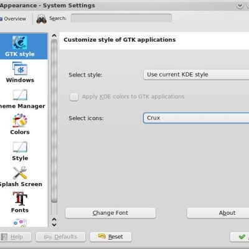Focus the Search input field

point(121,18)
